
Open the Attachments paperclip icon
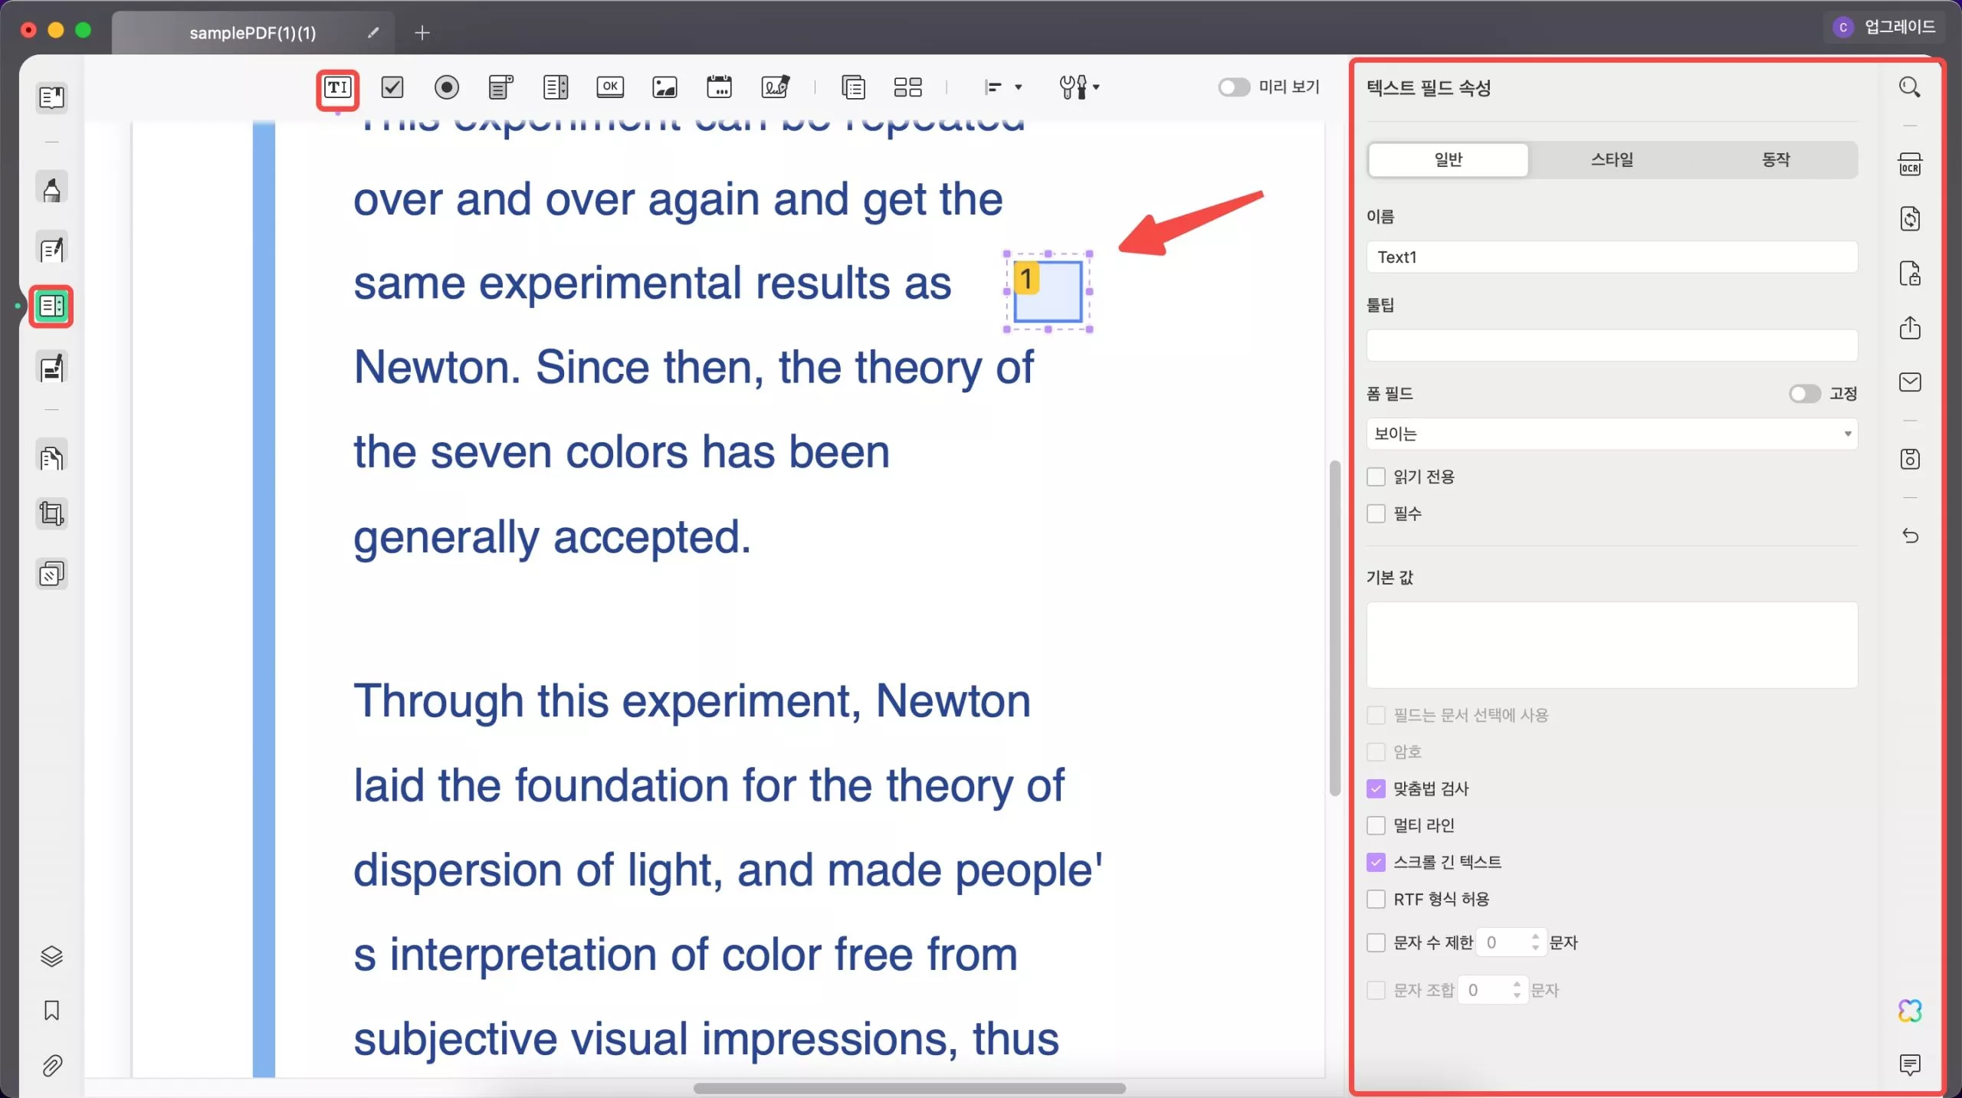[x=51, y=1065]
